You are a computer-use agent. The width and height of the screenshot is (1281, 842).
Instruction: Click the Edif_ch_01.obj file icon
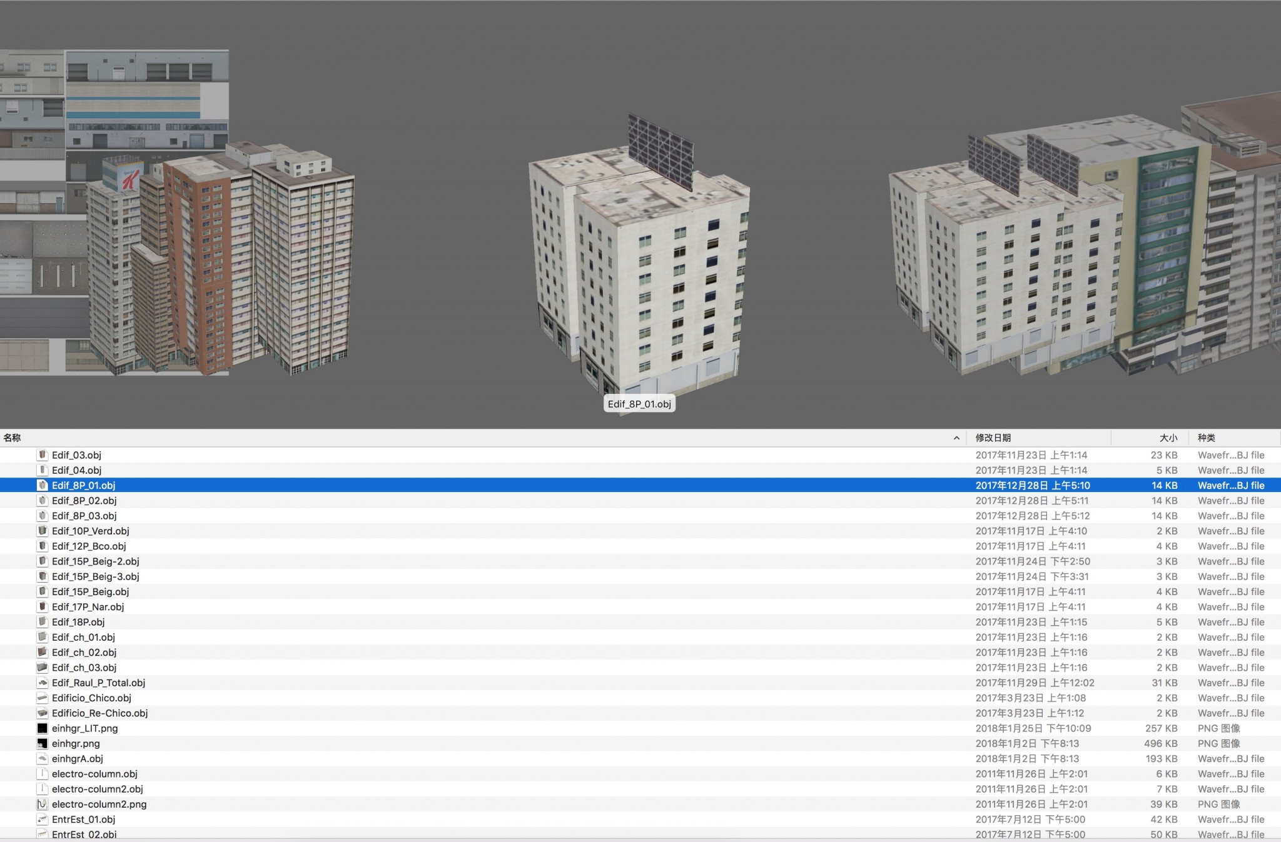pos(43,637)
